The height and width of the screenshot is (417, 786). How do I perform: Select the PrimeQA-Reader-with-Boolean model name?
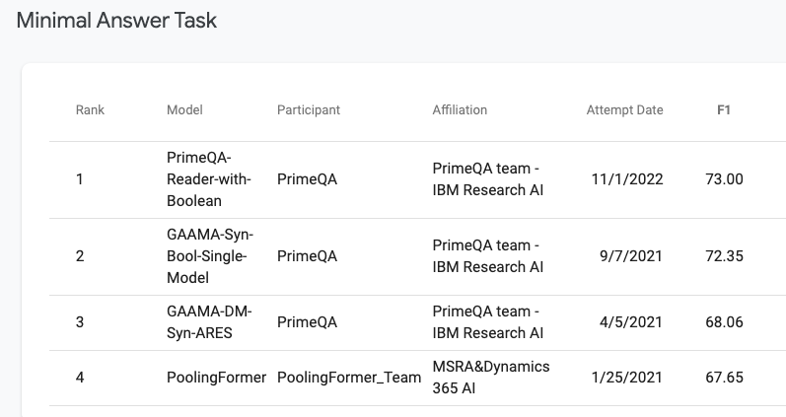pyautogui.click(x=209, y=179)
